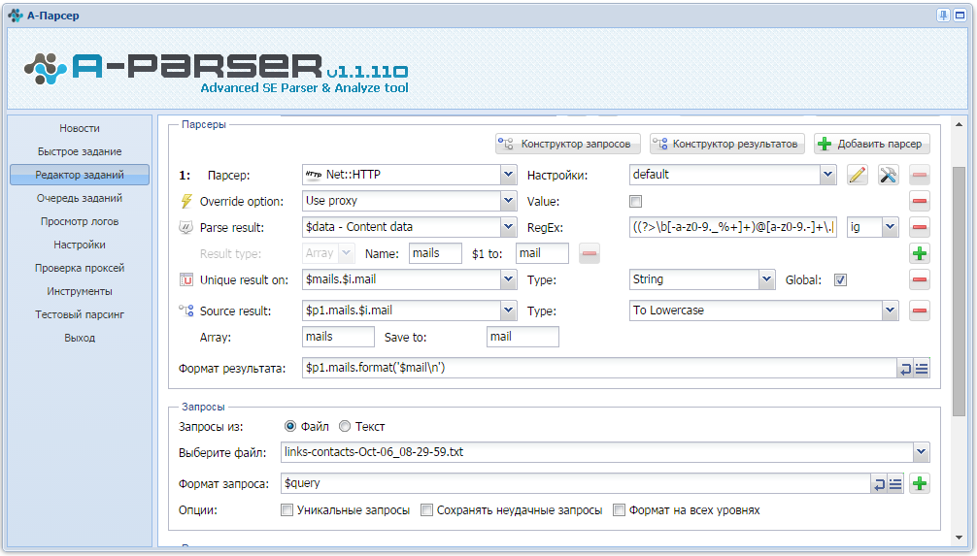Viewport: 977px width, 556px height.
Task: Click the window maximize icon in title bar
Action: [960, 15]
